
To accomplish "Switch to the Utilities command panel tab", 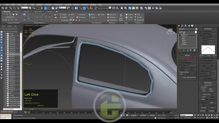I will pos(195,26).
